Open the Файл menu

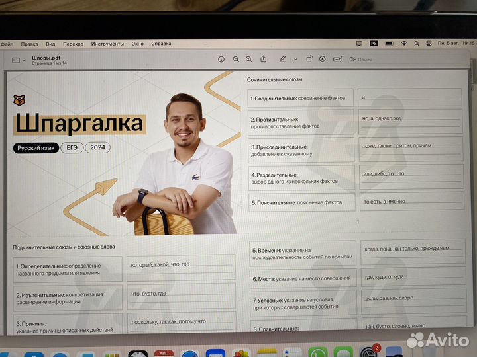point(7,44)
